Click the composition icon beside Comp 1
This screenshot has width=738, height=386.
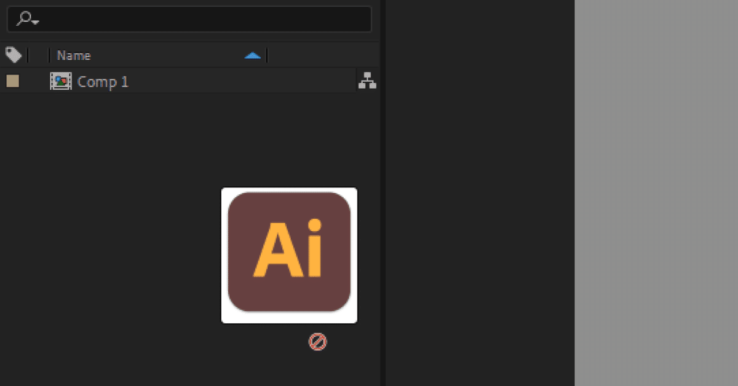[60, 81]
